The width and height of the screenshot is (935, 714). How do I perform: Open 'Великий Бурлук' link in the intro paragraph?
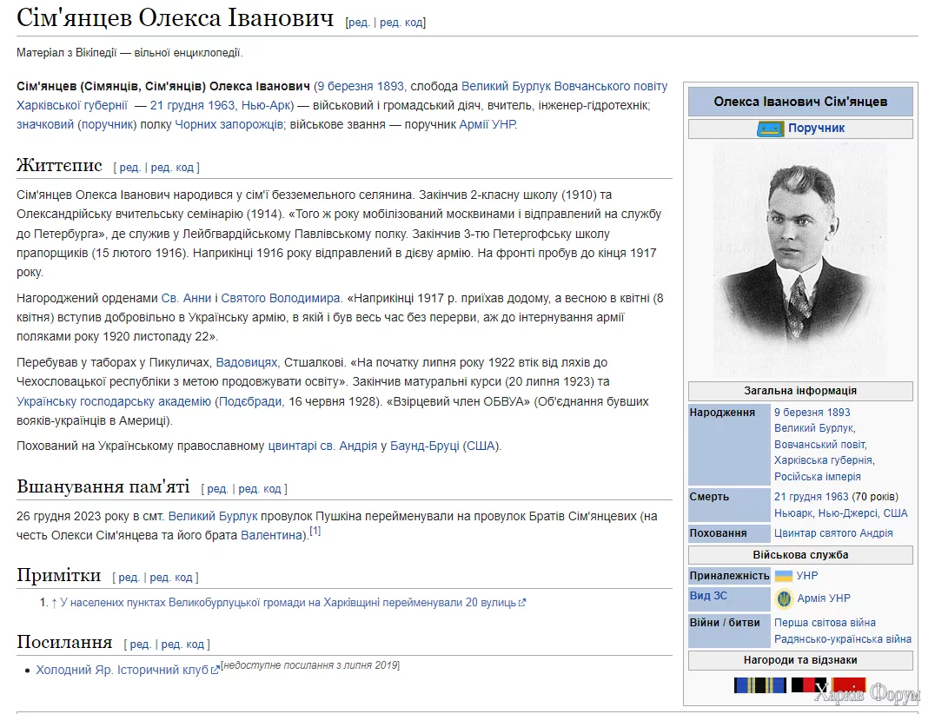coord(507,86)
